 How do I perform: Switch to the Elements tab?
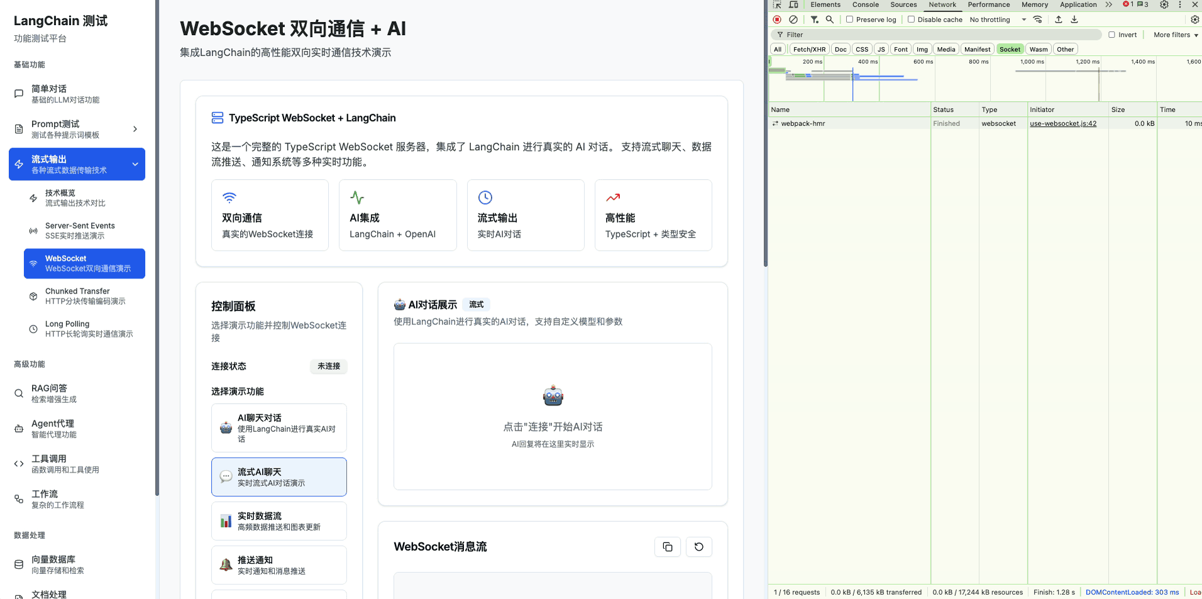tap(825, 4)
